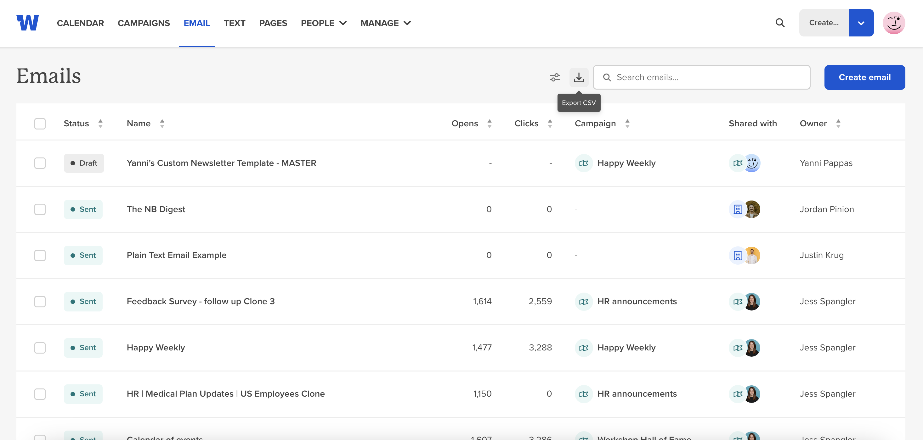Click the Export CSV download icon
Image resolution: width=923 pixels, height=440 pixels.
pos(579,77)
